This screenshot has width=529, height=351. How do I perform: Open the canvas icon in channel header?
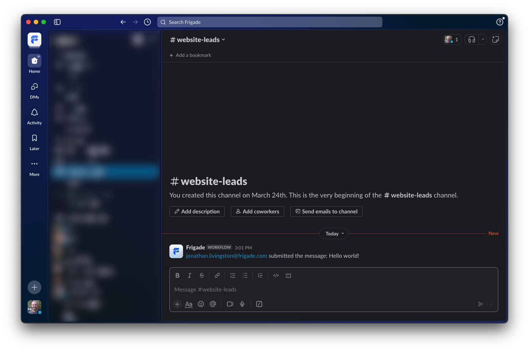(x=496, y=39)
